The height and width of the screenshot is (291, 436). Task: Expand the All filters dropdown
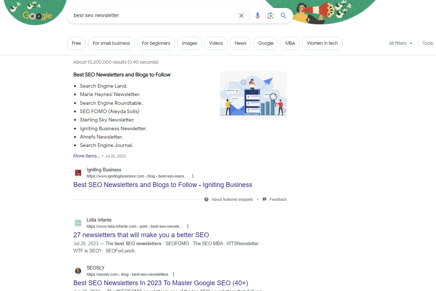pyautogui.click(x=401, y=43)
